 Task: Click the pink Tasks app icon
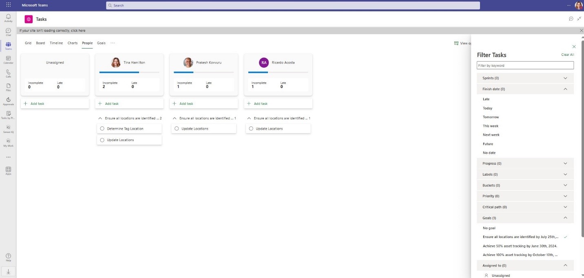pyautogui.click(x=29, y=19)
